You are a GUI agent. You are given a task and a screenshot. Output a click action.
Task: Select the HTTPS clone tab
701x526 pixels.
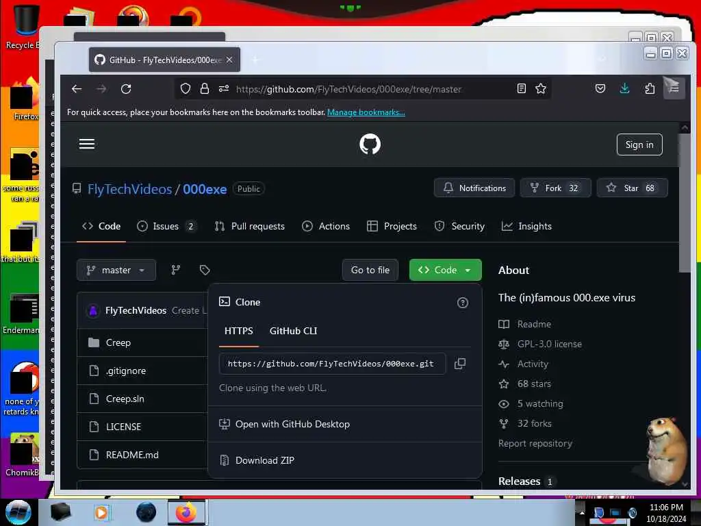pyautogui.click(x=239, y=331)
